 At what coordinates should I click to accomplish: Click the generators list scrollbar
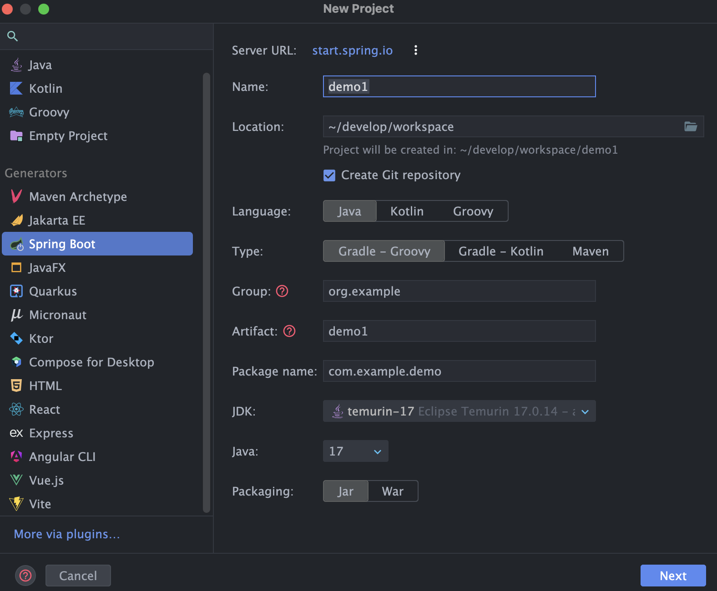click(x=207, y=293)
